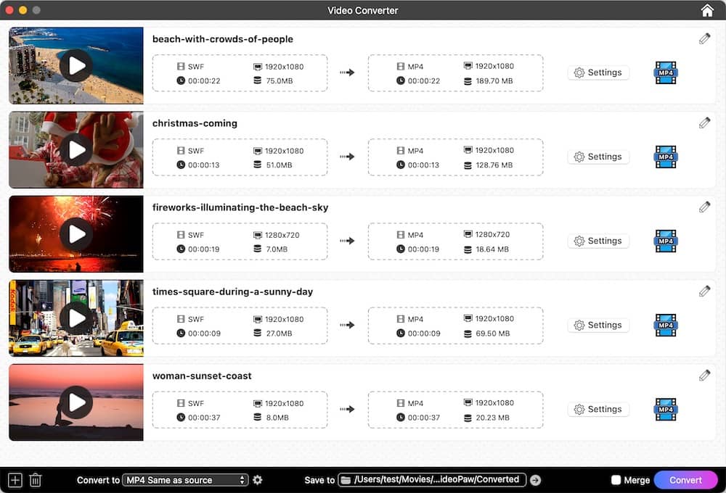Click the conversion gear next to Convert to

click(x=258, y=479)
